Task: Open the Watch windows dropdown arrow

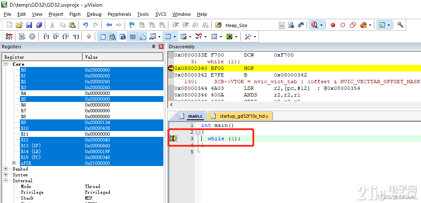Action: pyautogui.click(x=159, y=37)
